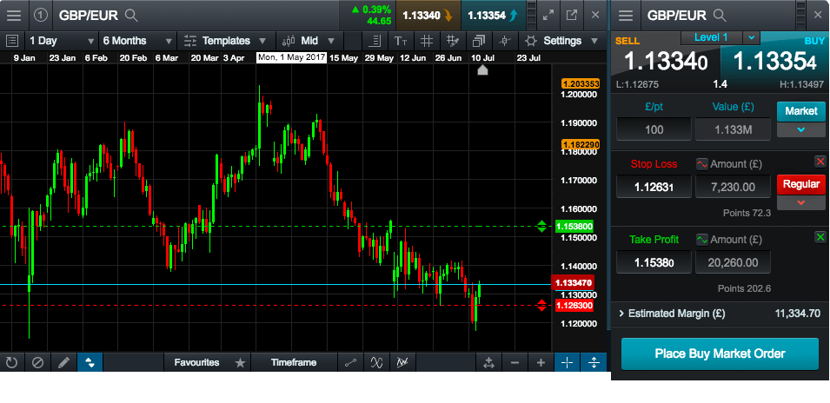Click the grey time axis marker near 10 Jul

point(482,69)
